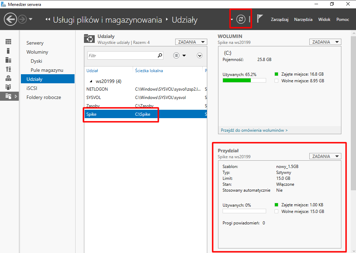This screenshot has width=356, height=253.
Task: Select the Local Server sidebar icon
Action: (x=8, y=51)
